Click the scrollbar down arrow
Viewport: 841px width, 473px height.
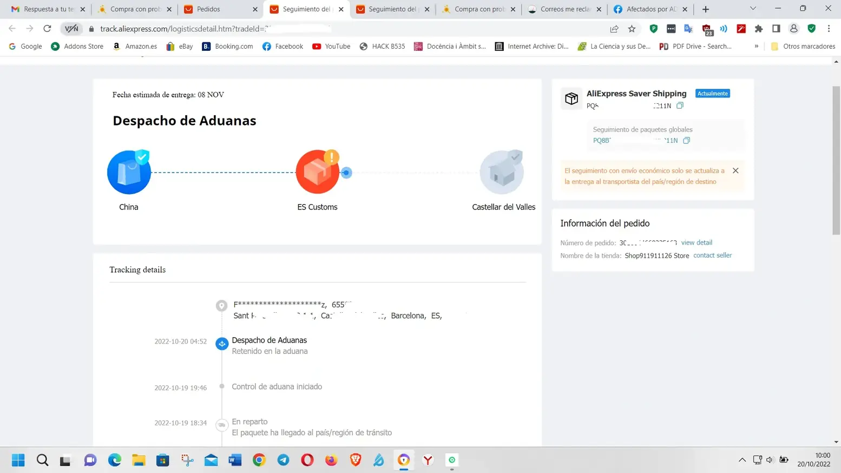point(836,442)
